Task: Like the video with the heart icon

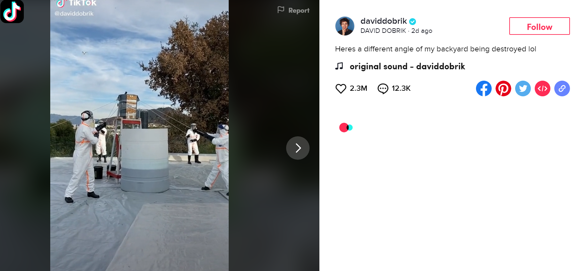Action: pyautogui.click(x=341, y=88)
